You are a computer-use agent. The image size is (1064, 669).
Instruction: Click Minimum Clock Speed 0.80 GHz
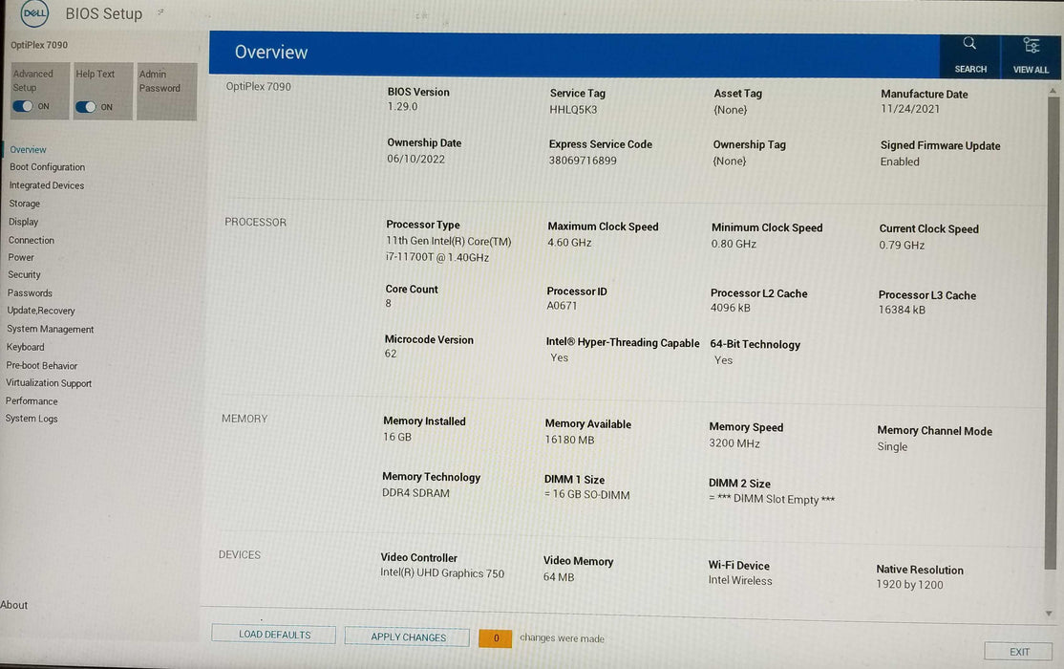[x=734, y=244]
